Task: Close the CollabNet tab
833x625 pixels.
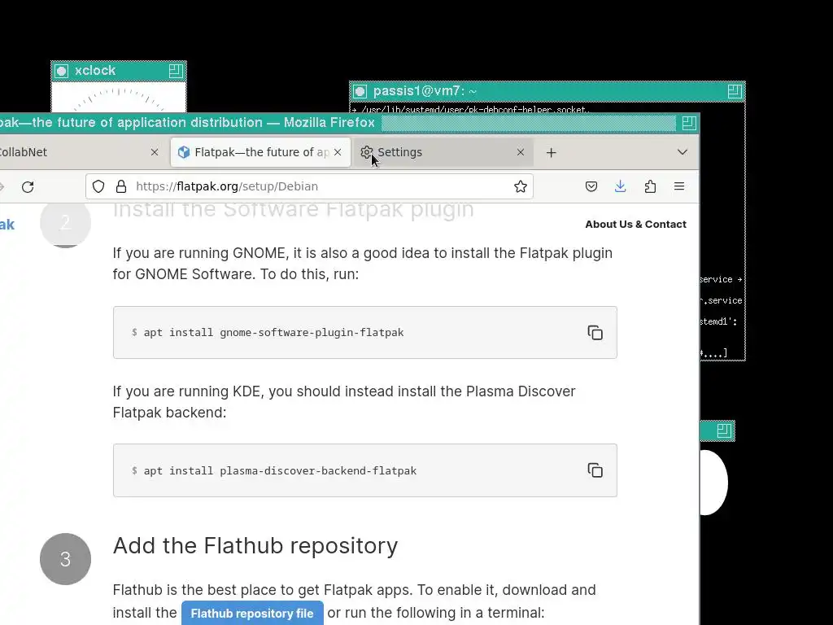Action: pos(155,152)
